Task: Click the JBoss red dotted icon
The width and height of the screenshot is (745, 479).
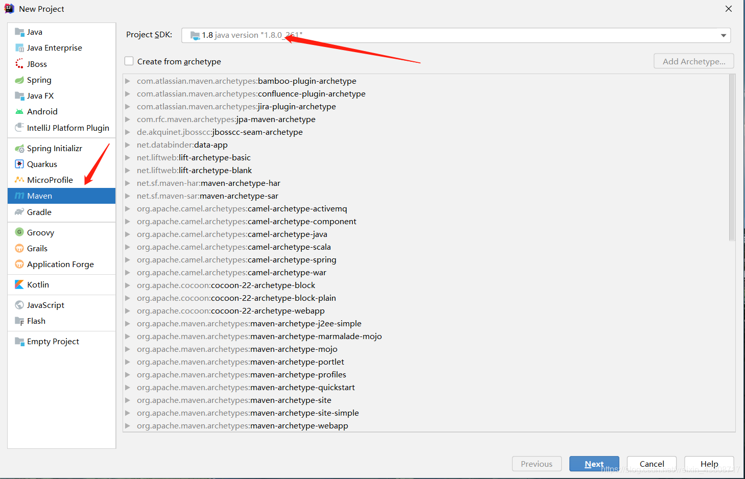Action: pyautogui.click(x=19, y=64)
